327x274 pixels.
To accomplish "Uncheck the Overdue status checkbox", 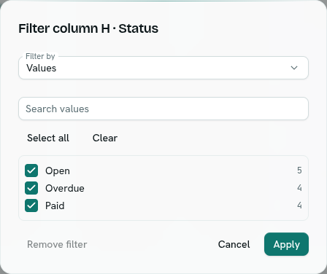I will (x=31, y=188).
